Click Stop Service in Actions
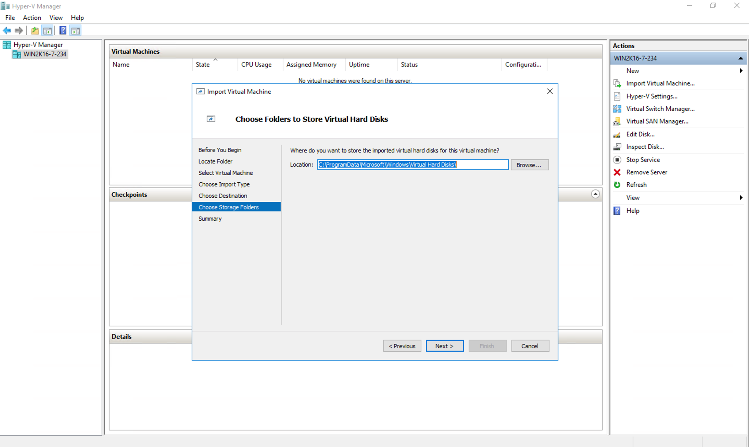Image resolution: width=749 pixels, height=447 pixels. click(643, 160)
